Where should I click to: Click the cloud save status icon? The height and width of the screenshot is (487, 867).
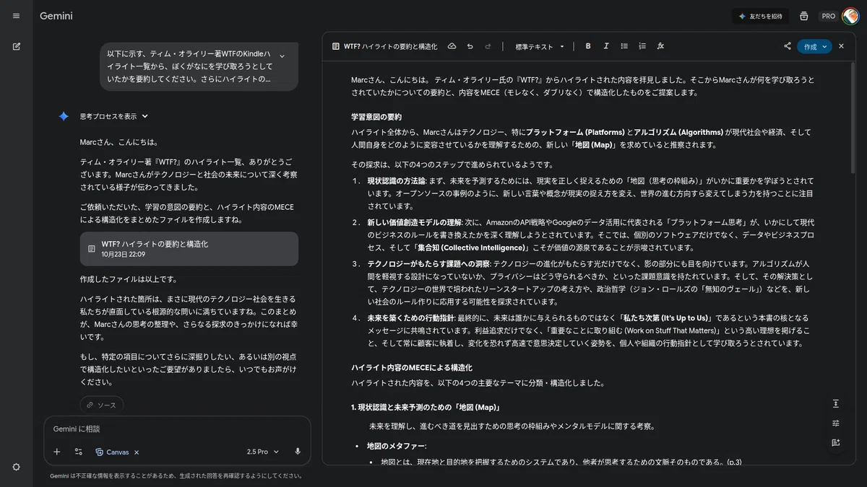pos(452,46)
